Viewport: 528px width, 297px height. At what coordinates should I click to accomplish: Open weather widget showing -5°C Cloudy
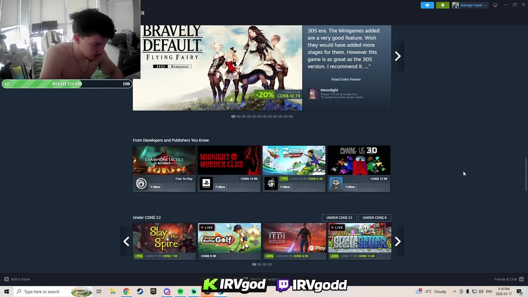click(x=431, y=292)
